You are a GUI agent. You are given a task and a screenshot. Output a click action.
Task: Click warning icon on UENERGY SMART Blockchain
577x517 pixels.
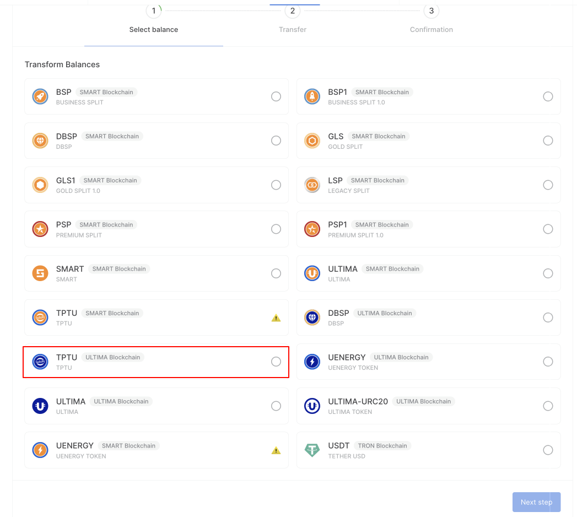click(276, 450)
